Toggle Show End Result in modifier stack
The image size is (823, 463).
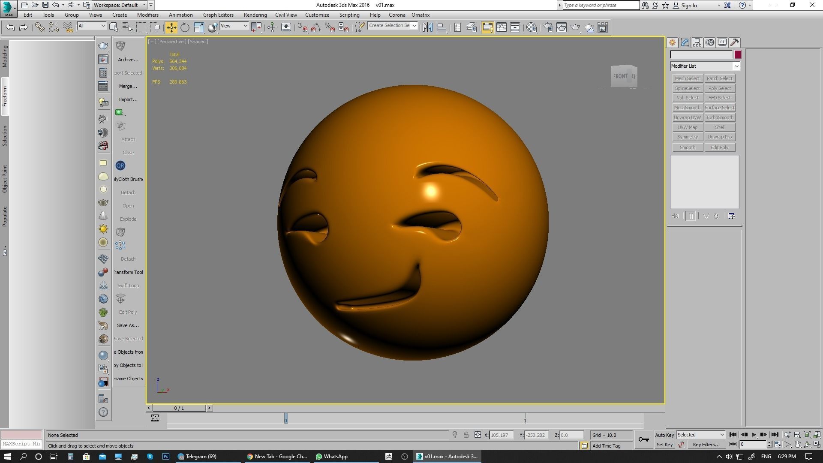point(691,216)
